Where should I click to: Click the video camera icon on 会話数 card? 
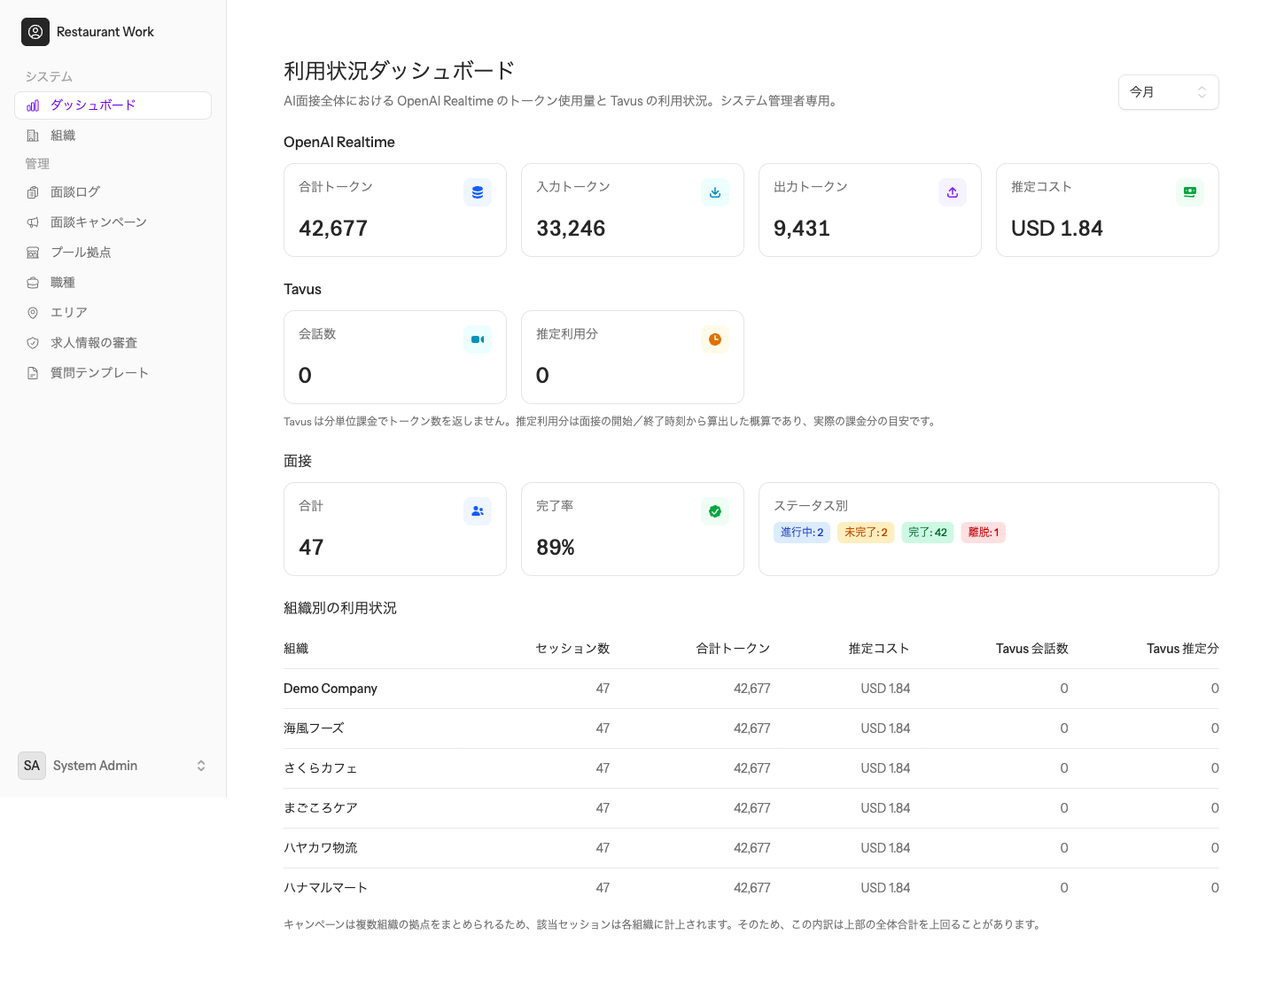478,339
